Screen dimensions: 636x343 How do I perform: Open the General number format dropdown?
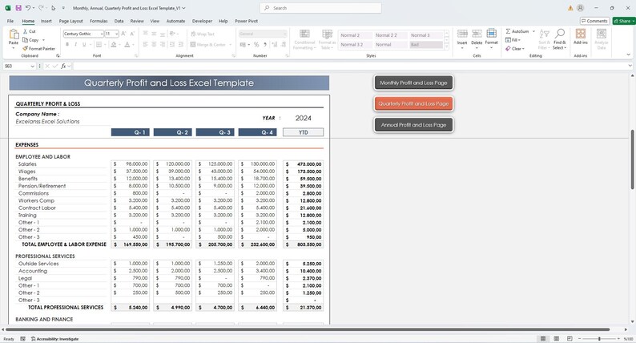coord(284,34)
